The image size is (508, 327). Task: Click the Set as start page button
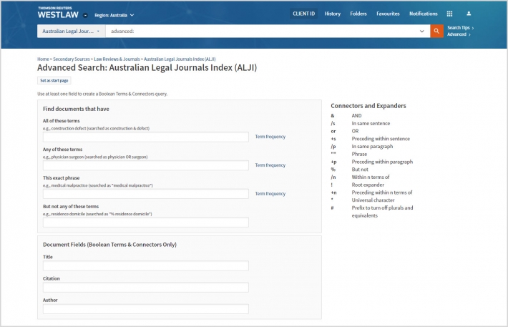[54, 80]
